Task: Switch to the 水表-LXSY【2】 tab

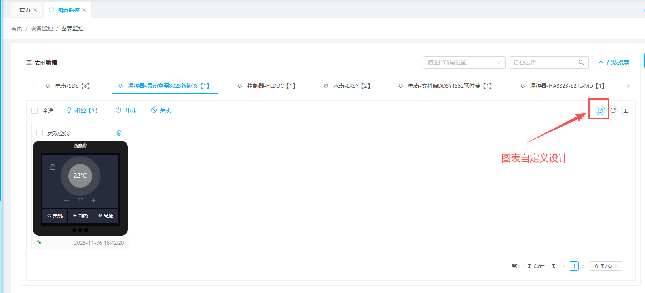Action: click(x=347, y=86)
